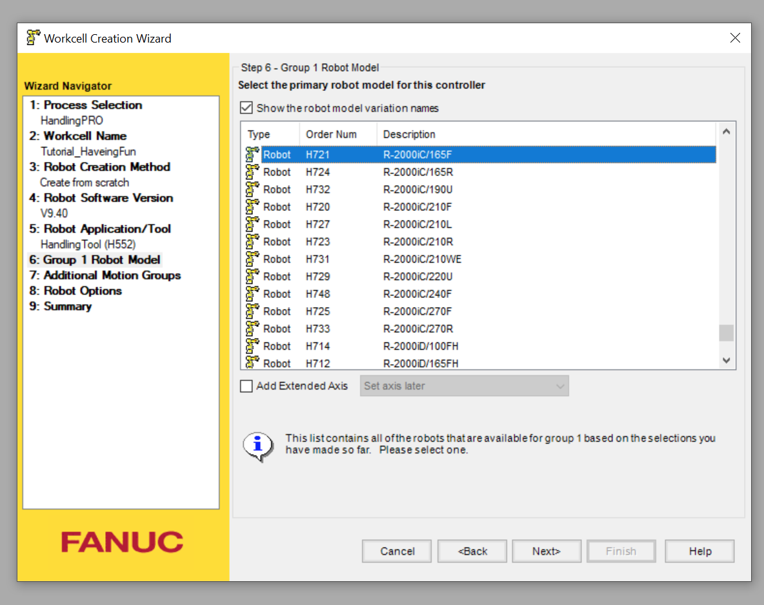Viewport: 764px width, 605px height.
Task: Select order number H725 in list
Action: 317,312
